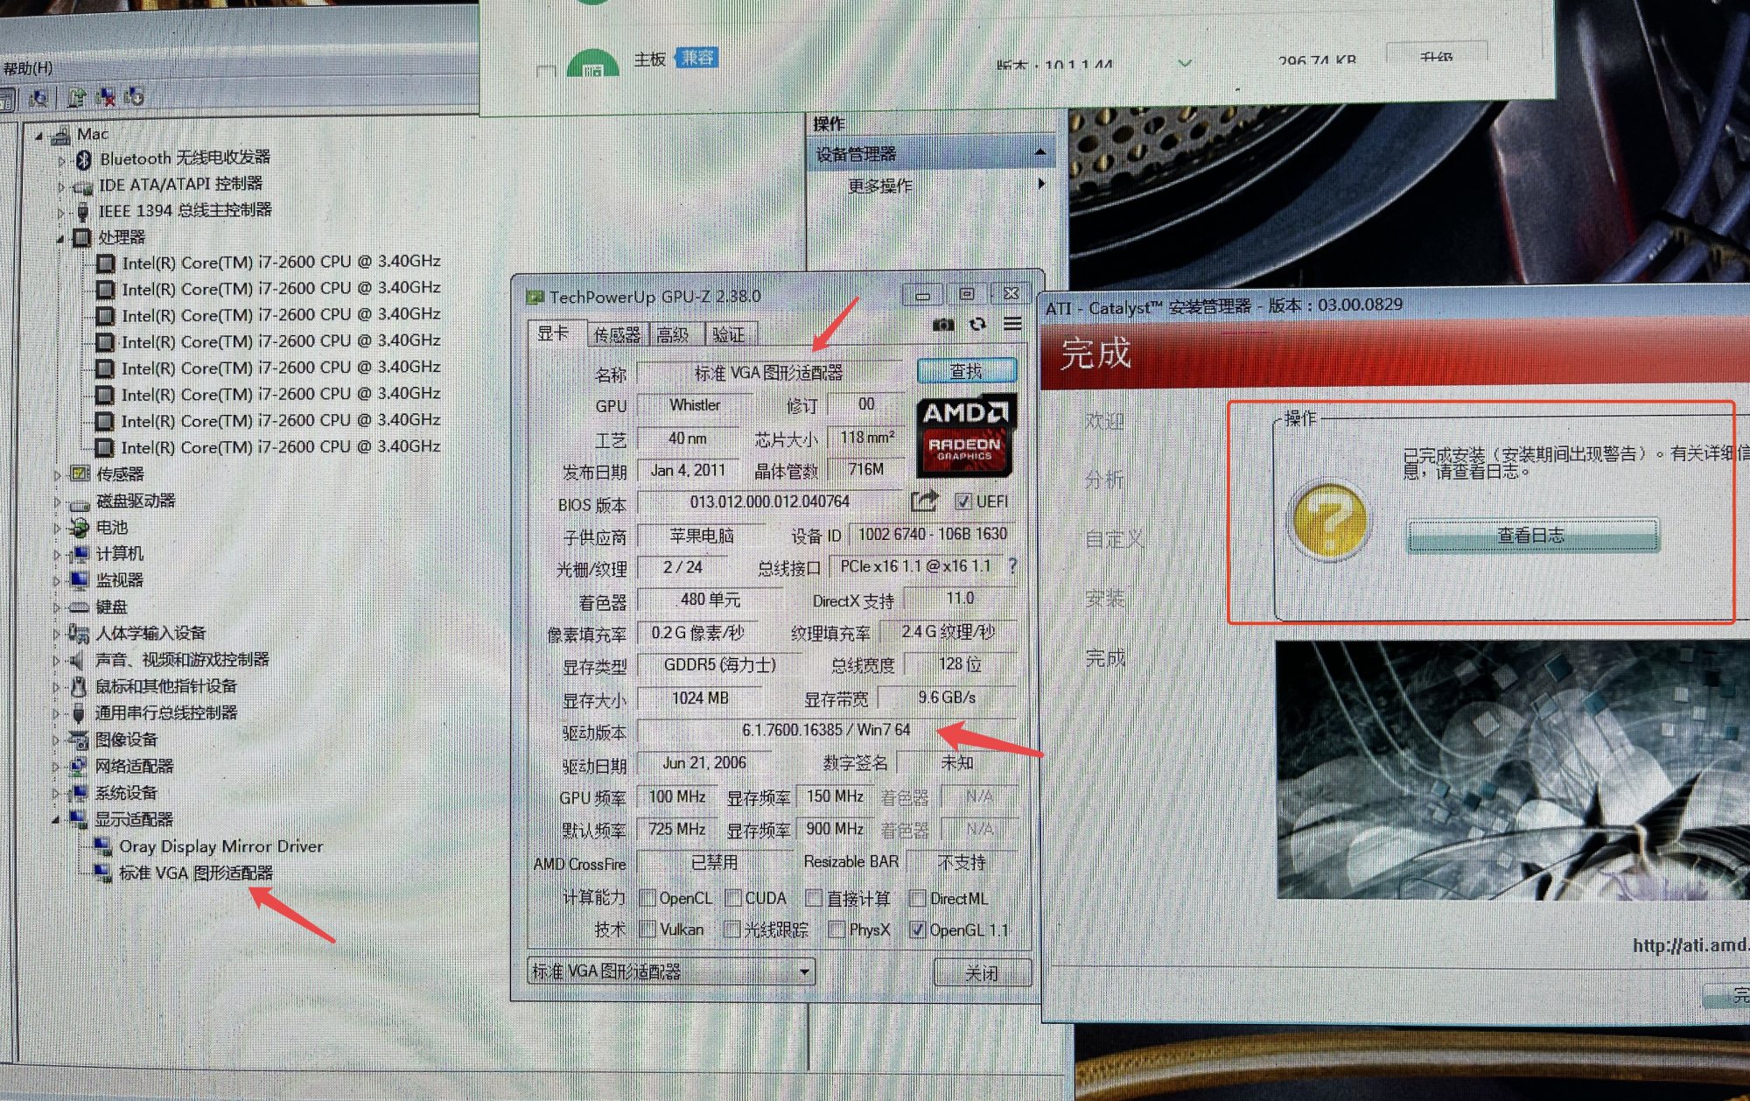The height and width of the screenshot is (1101, 1750).
Task: Toggle the UEFI checkbox in GPU-Z
Action: (963, 501)
